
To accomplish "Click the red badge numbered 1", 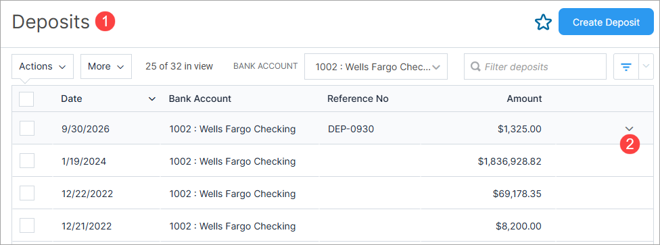I will click(x=105, y=22).
